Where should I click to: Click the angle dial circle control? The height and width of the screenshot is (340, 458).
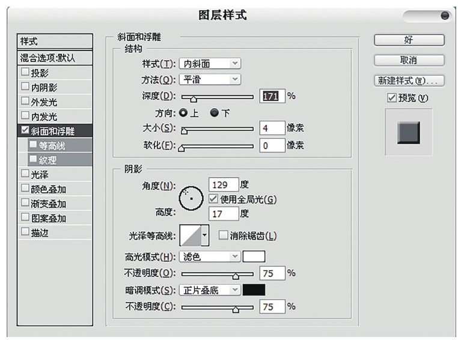pos(191,198)
